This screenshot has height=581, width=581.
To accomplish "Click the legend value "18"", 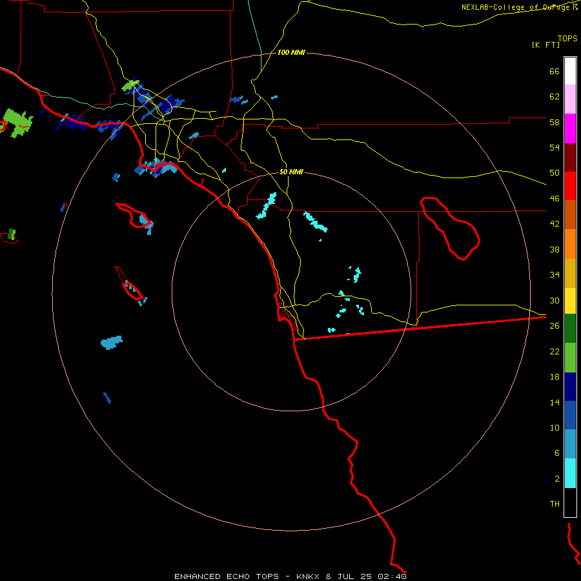I will [555, 377].
